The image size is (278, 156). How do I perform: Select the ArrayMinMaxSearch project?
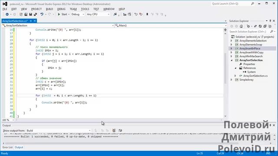251,56
